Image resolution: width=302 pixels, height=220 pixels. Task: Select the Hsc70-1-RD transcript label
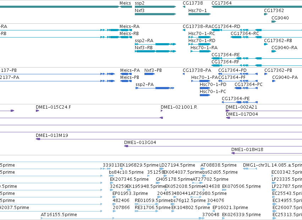202,41
